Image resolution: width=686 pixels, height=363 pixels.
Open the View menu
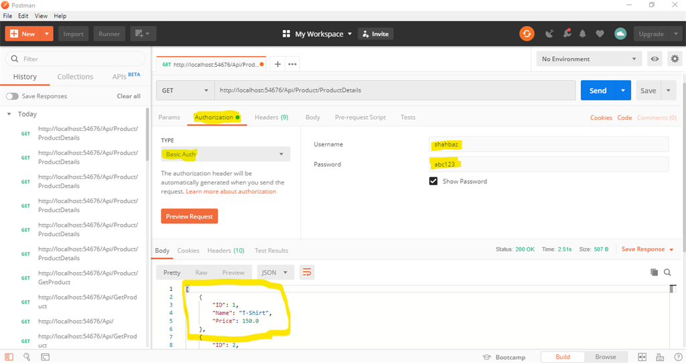[41, 16]
